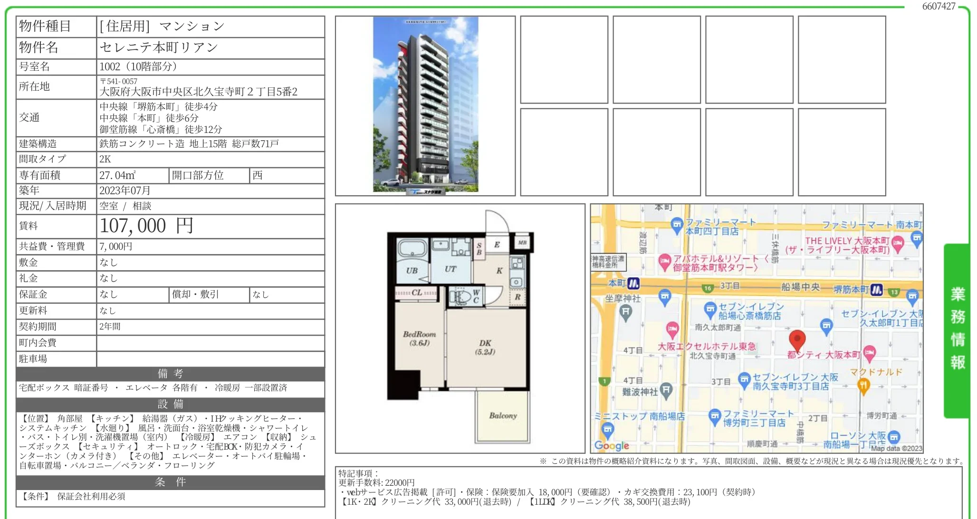
Task: Click the THE LIVELY 大阪本町 hotel marker
Action: point(897,243)
